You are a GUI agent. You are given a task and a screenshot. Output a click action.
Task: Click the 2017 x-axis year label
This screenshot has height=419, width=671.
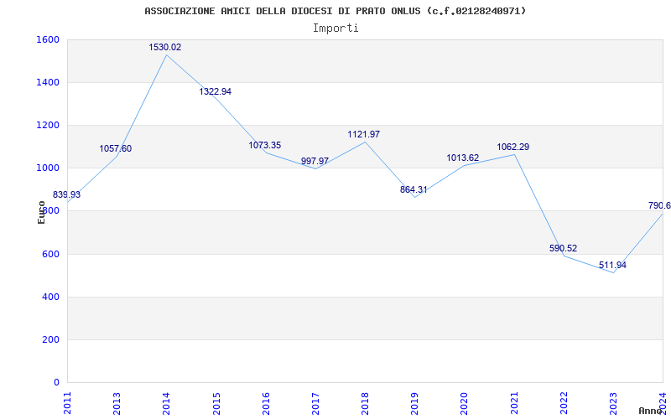(x=316, y=403)
